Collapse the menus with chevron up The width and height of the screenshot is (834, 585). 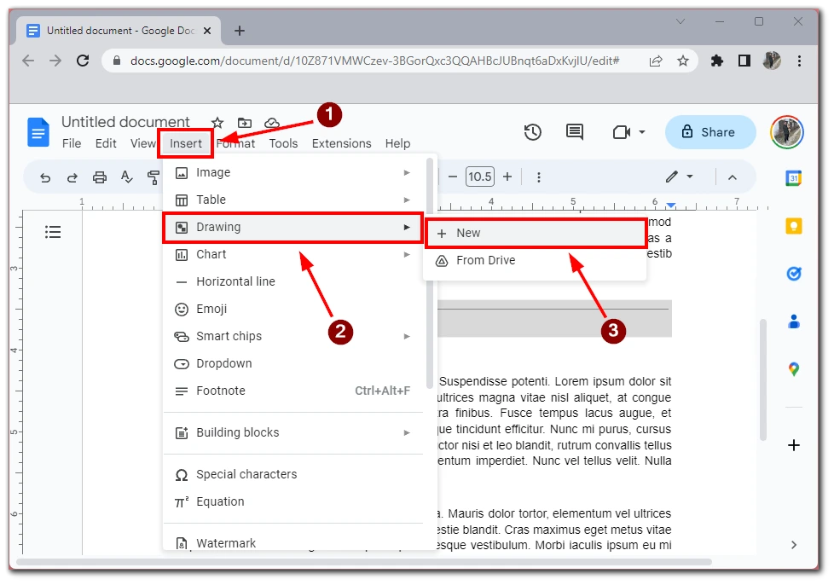click(732, 177)
